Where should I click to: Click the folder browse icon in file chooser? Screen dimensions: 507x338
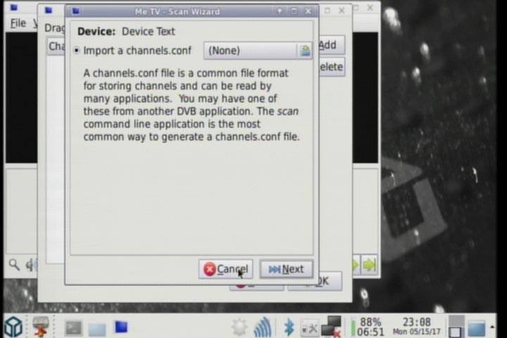pos(305,51)
